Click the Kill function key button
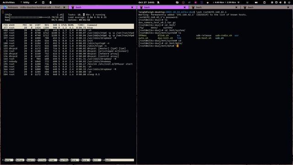Image resolution: width=293 pixels, height=165 pixels. point(97,160)
